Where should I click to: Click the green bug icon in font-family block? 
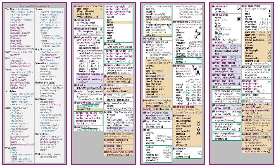200,28
